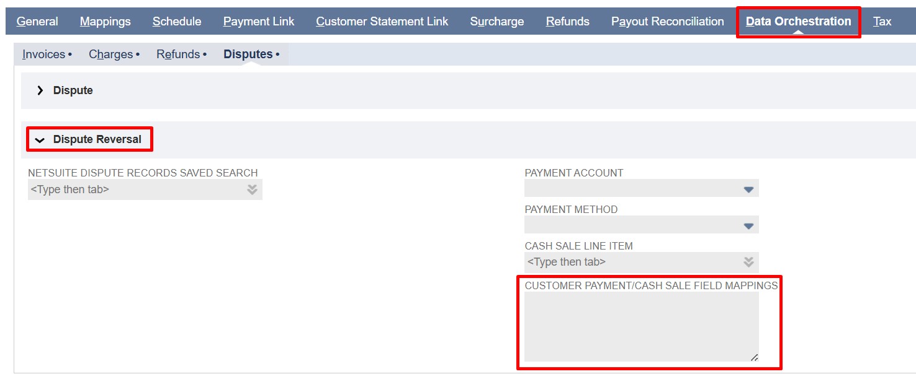916x374 pixels.
Task: Open the Payment Link tab
Action: tap(259, 20)
